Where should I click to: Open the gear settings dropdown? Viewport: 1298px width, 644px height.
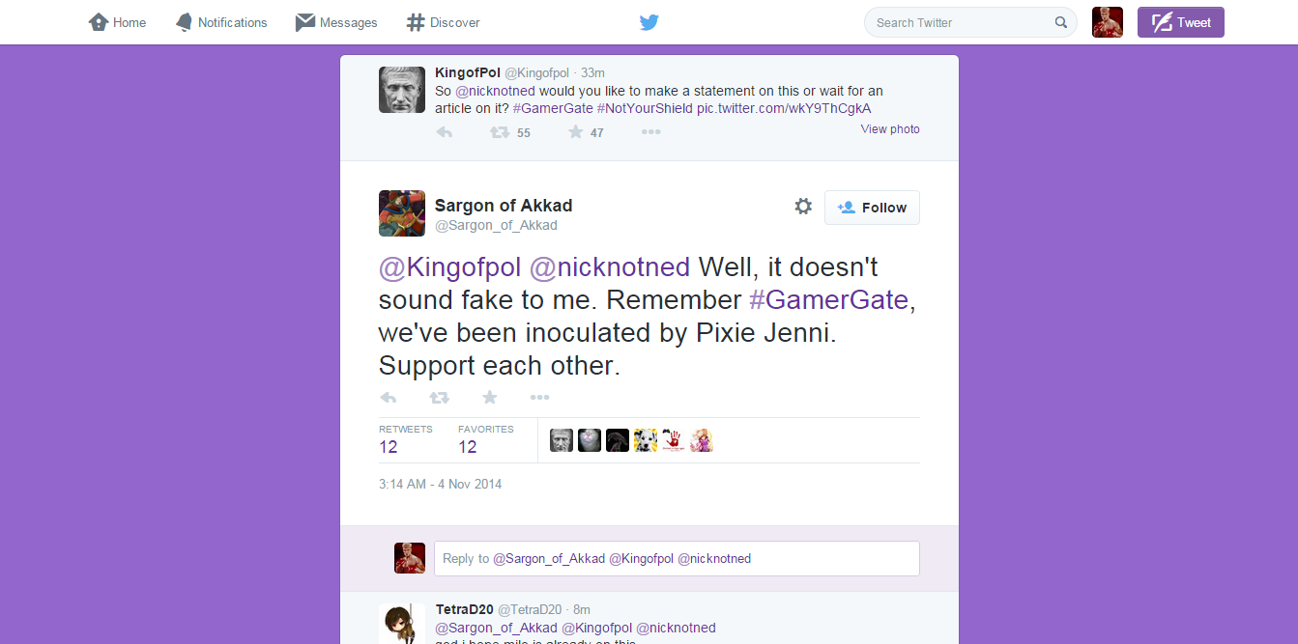pos(803,207)
